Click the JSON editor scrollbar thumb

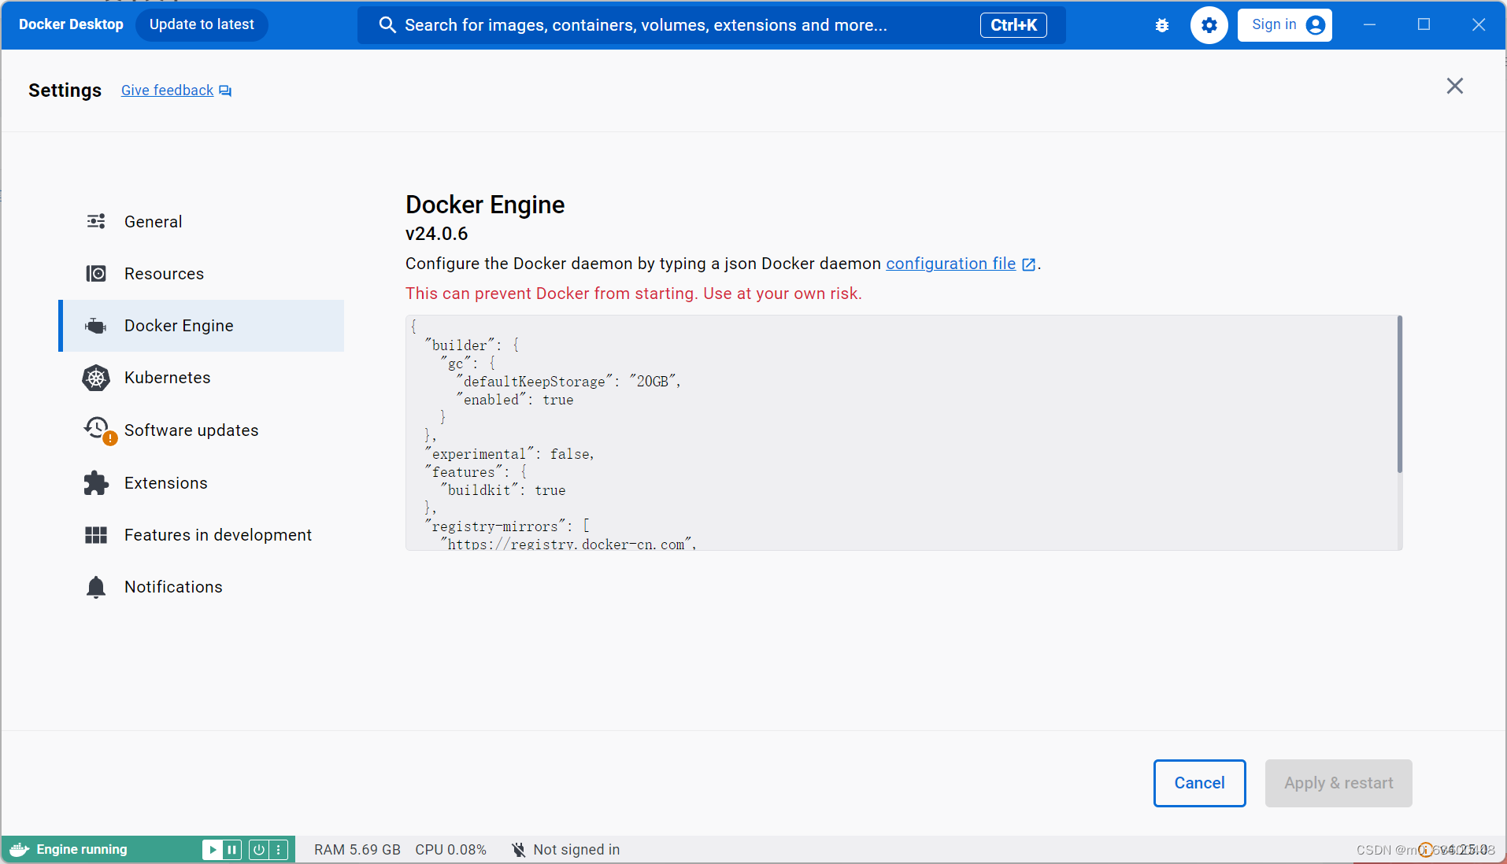pyautogui.click(x=1399, y=394)
